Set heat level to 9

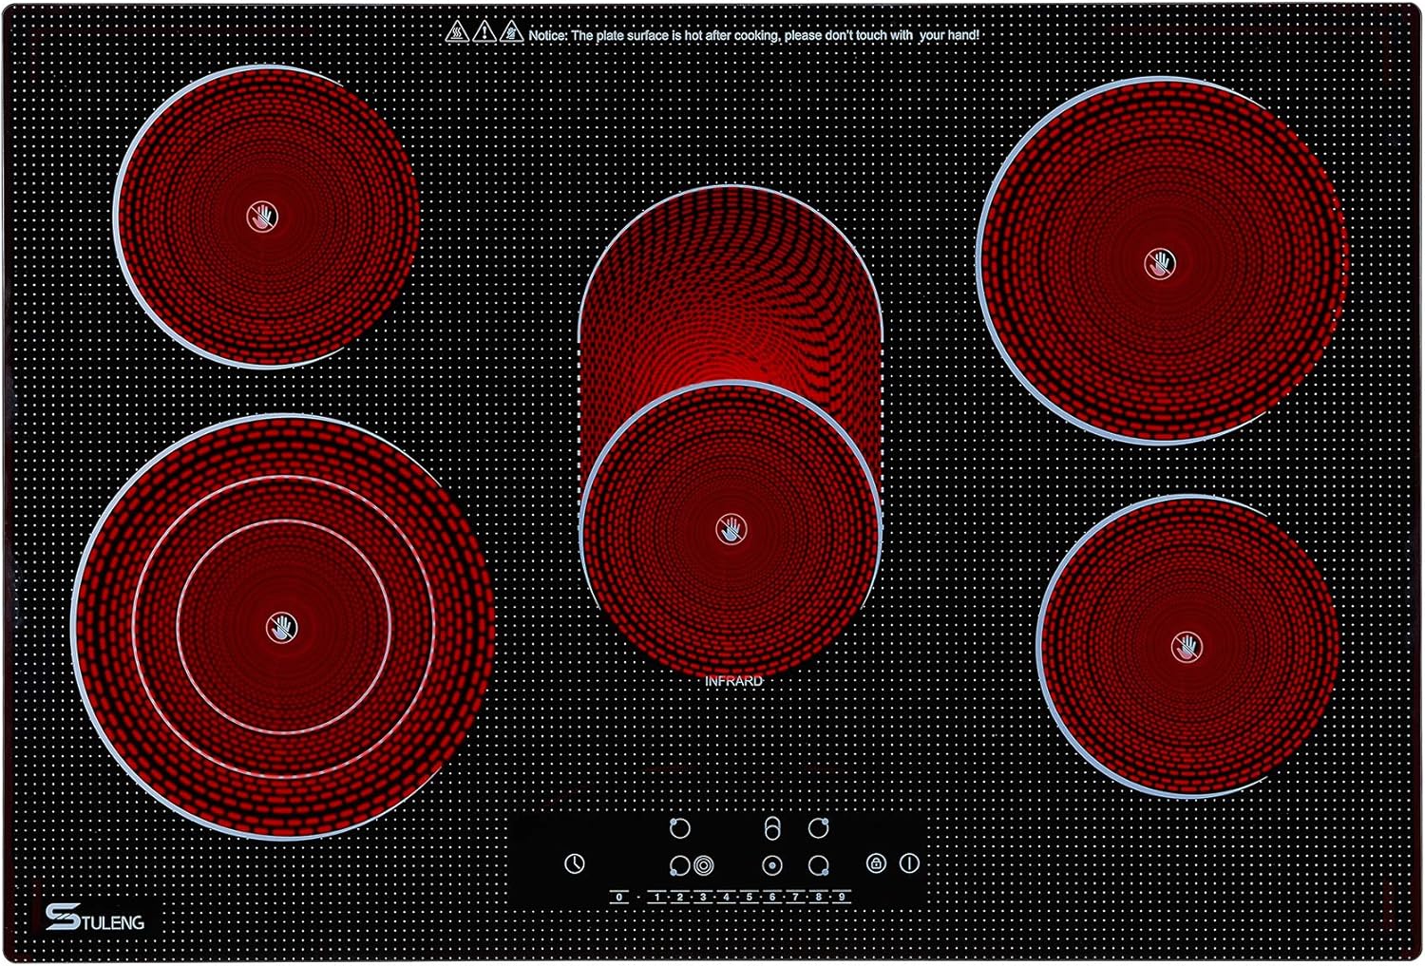pos(841,897)
